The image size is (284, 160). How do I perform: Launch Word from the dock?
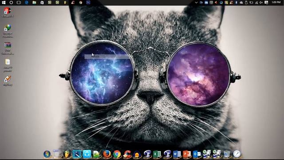pos(177,154)
